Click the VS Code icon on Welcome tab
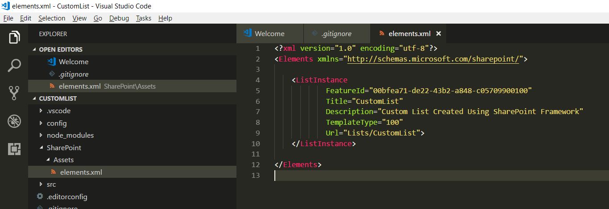Screen dimensions: 609x209 pyautogui.click(x=247, y=33)
